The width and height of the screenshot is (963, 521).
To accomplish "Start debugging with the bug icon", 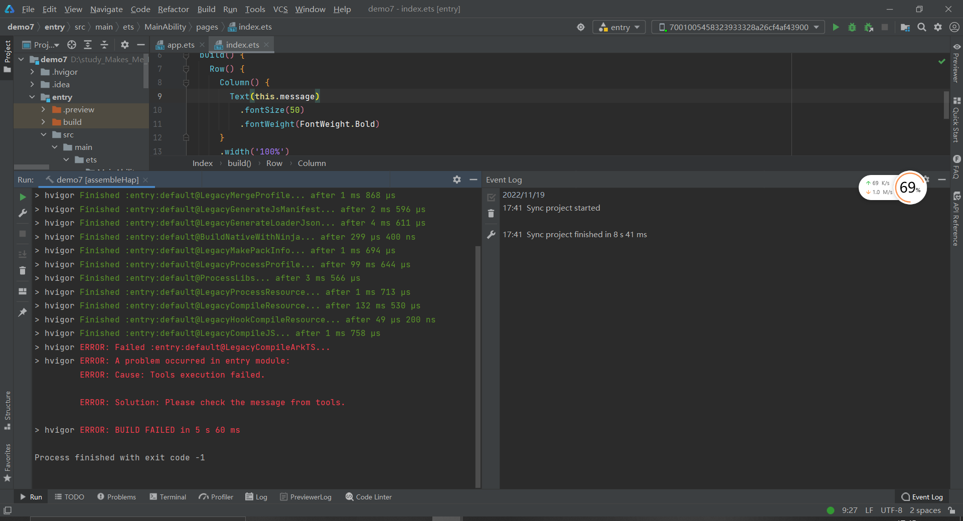I will click(x=852, y=27).
